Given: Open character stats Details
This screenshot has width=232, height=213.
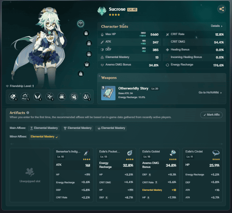Looking at the screenshot, I should [217, 26].
